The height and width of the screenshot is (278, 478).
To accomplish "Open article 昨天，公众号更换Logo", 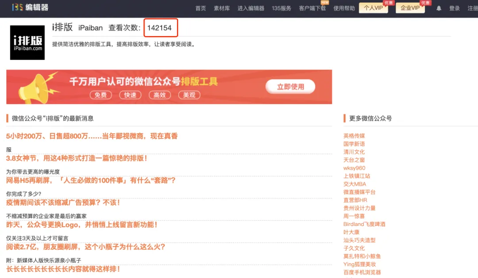I will 82,225.
